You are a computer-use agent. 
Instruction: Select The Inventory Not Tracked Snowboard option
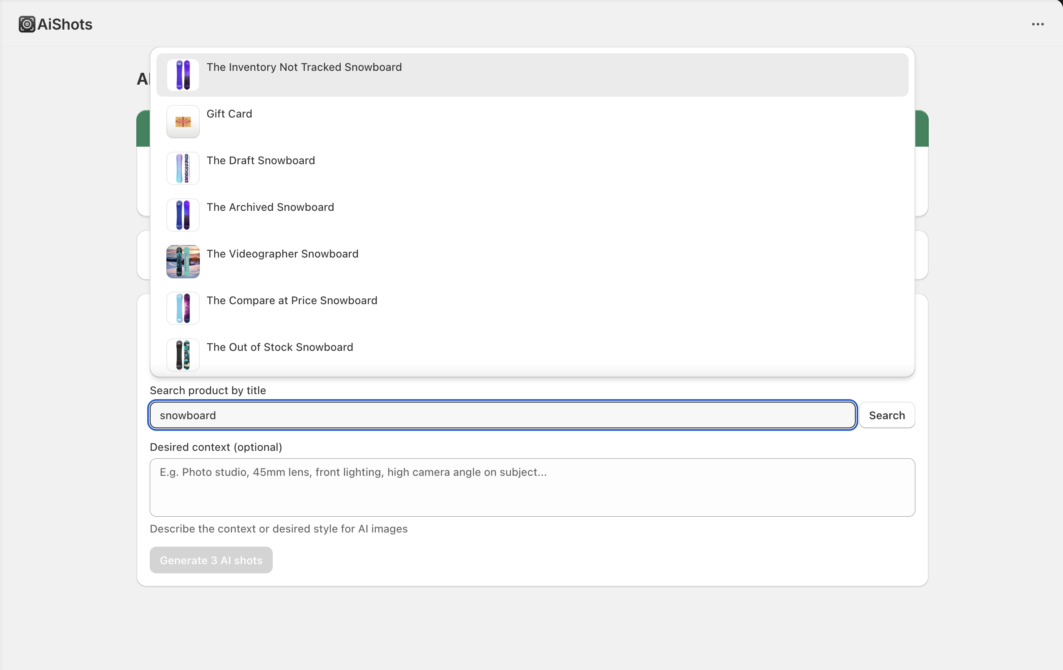click(x=304, y=67)
